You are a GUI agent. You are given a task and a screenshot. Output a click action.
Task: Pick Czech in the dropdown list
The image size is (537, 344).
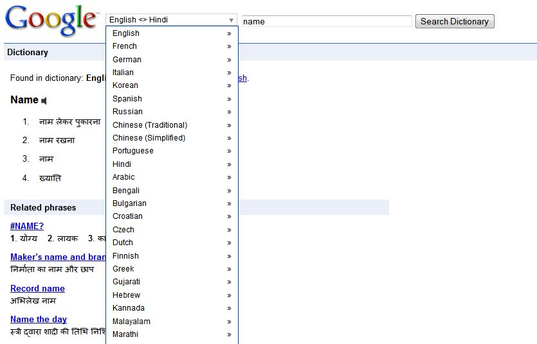point(172,230)
